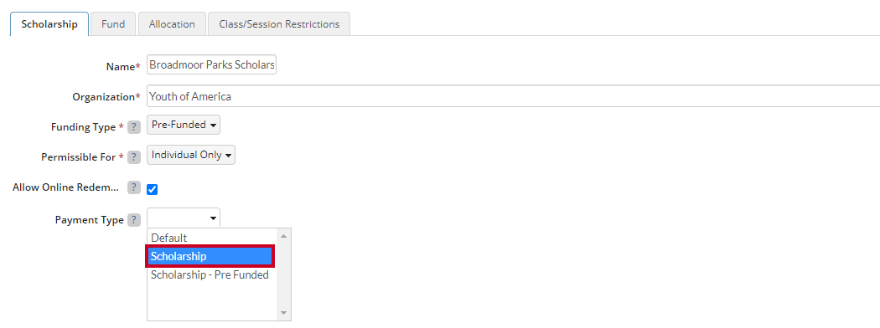Switch to the Fund tab
The height and width of the screenshot is (328, 880).
(x=113, y=24)
